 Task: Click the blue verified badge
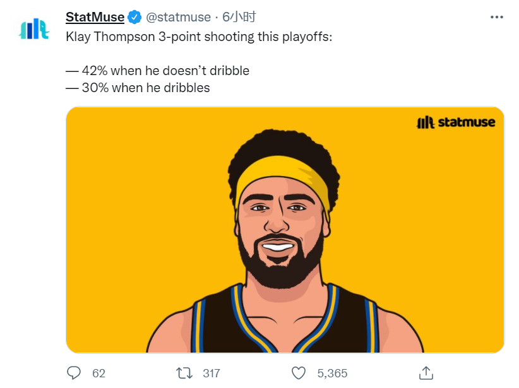134,17
